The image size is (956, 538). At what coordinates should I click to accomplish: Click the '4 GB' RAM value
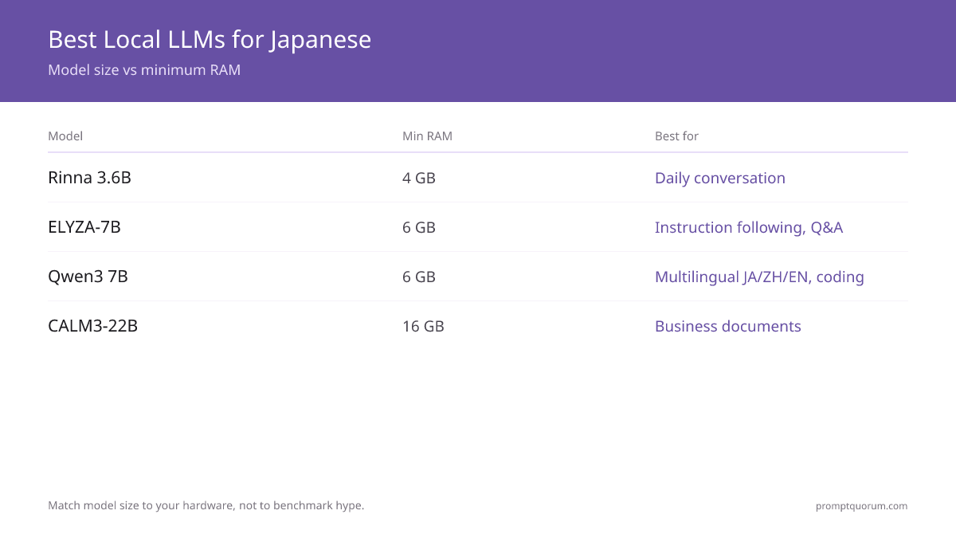[x=419, y=178]
